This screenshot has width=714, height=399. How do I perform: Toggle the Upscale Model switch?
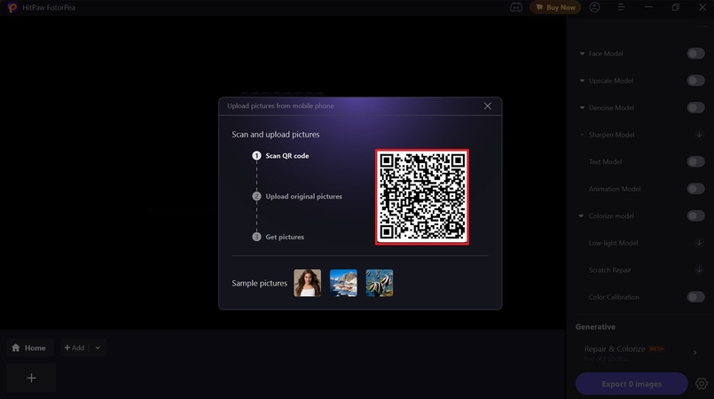695,81
